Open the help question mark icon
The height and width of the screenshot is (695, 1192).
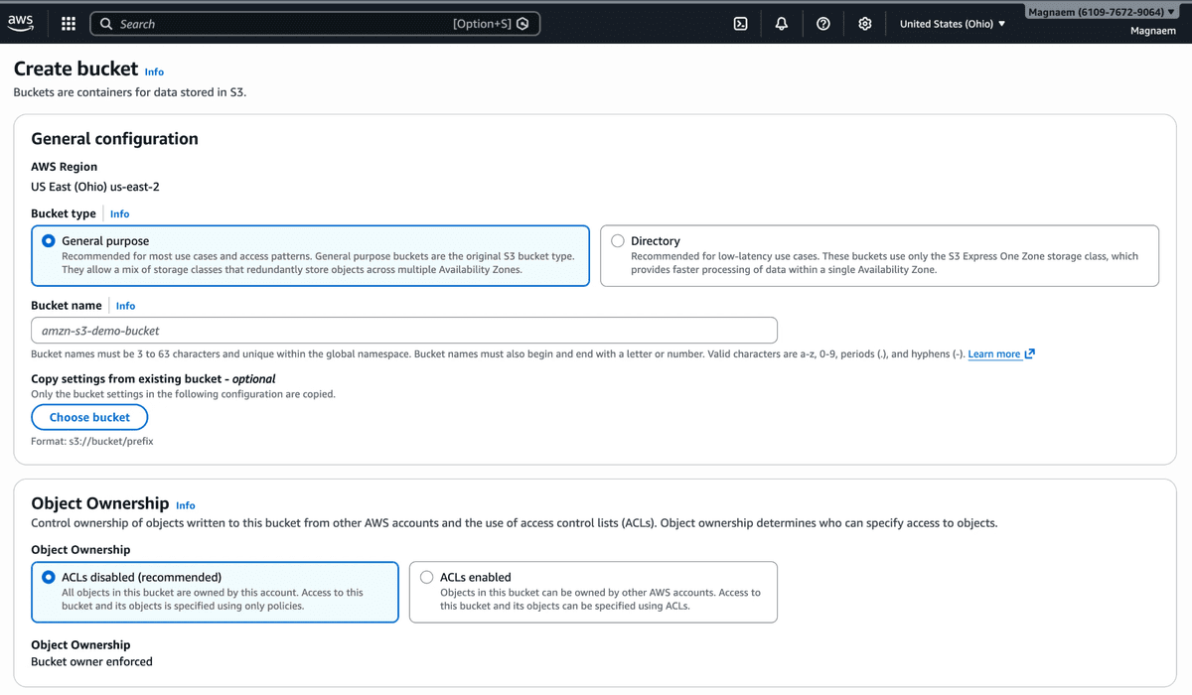click(x=823, y=24)
